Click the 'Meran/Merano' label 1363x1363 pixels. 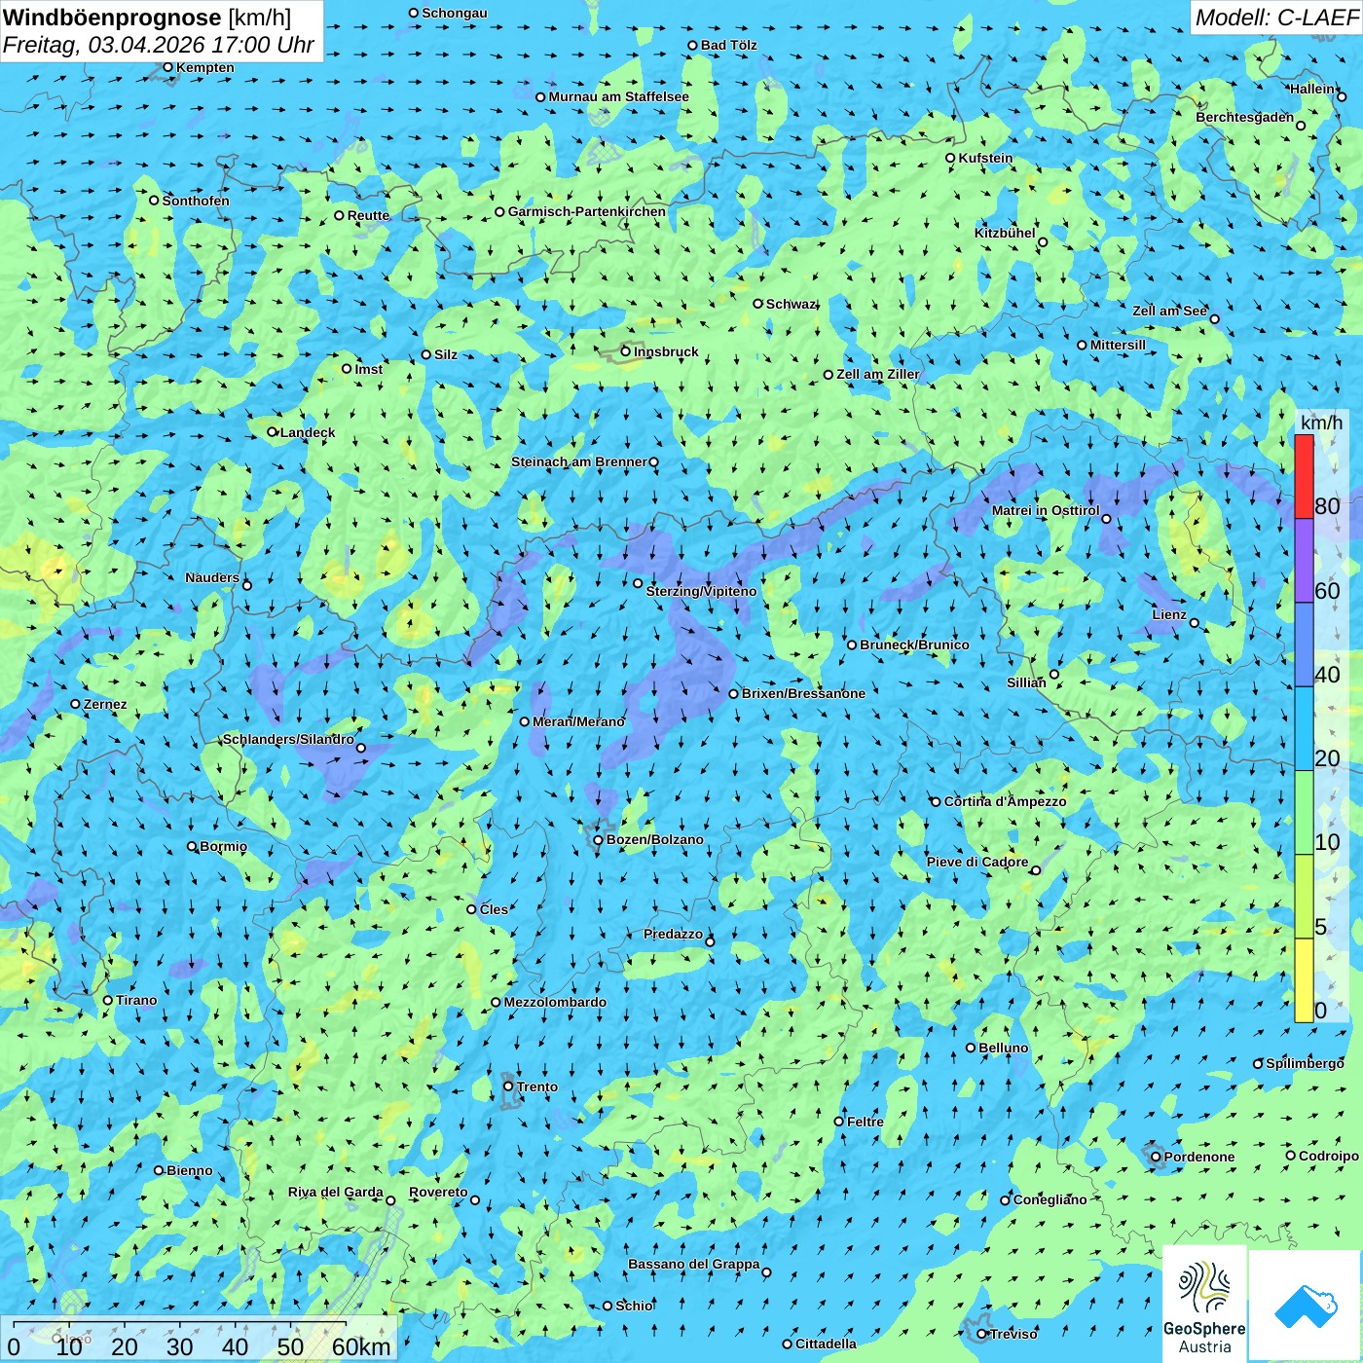point(578,721)
